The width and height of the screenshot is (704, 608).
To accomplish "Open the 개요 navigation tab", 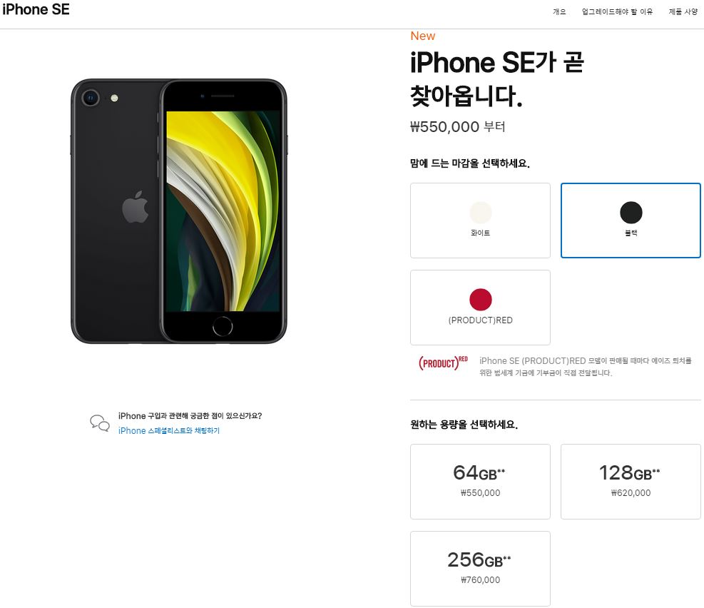I will [559, 11].
